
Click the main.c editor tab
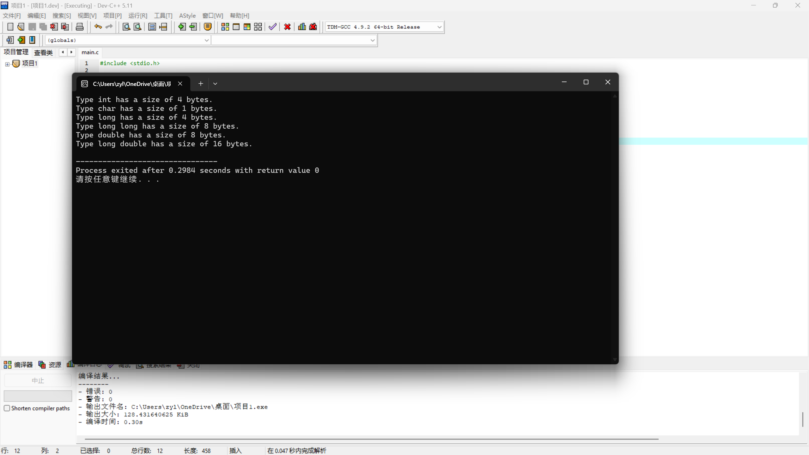click(90, 52)
